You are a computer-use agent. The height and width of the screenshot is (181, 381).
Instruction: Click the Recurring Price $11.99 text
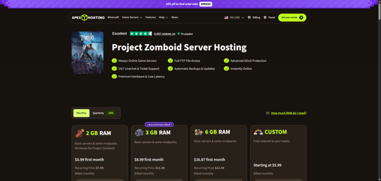point(150,168)
